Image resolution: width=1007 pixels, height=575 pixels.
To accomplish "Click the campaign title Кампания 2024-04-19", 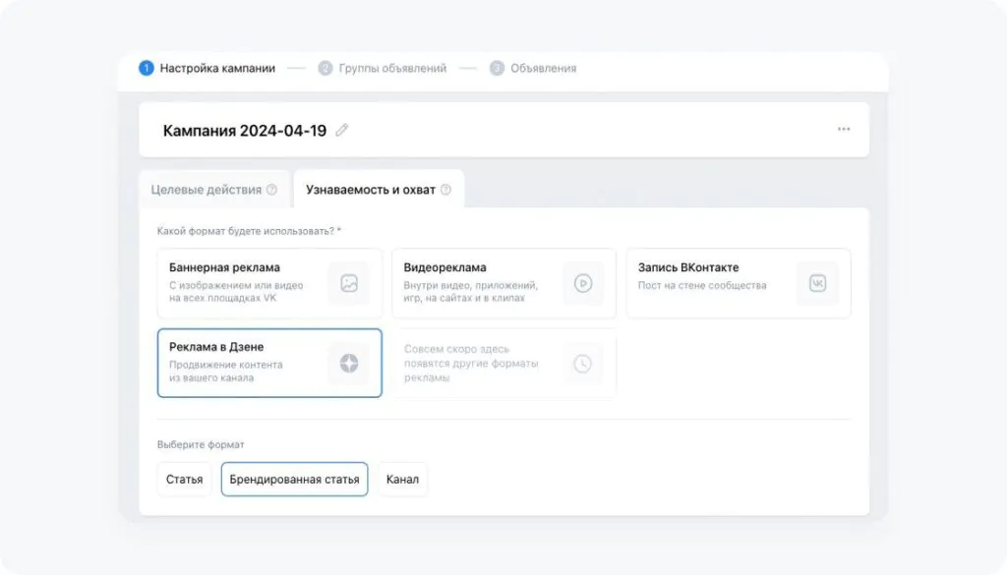I will click(245, 131).
